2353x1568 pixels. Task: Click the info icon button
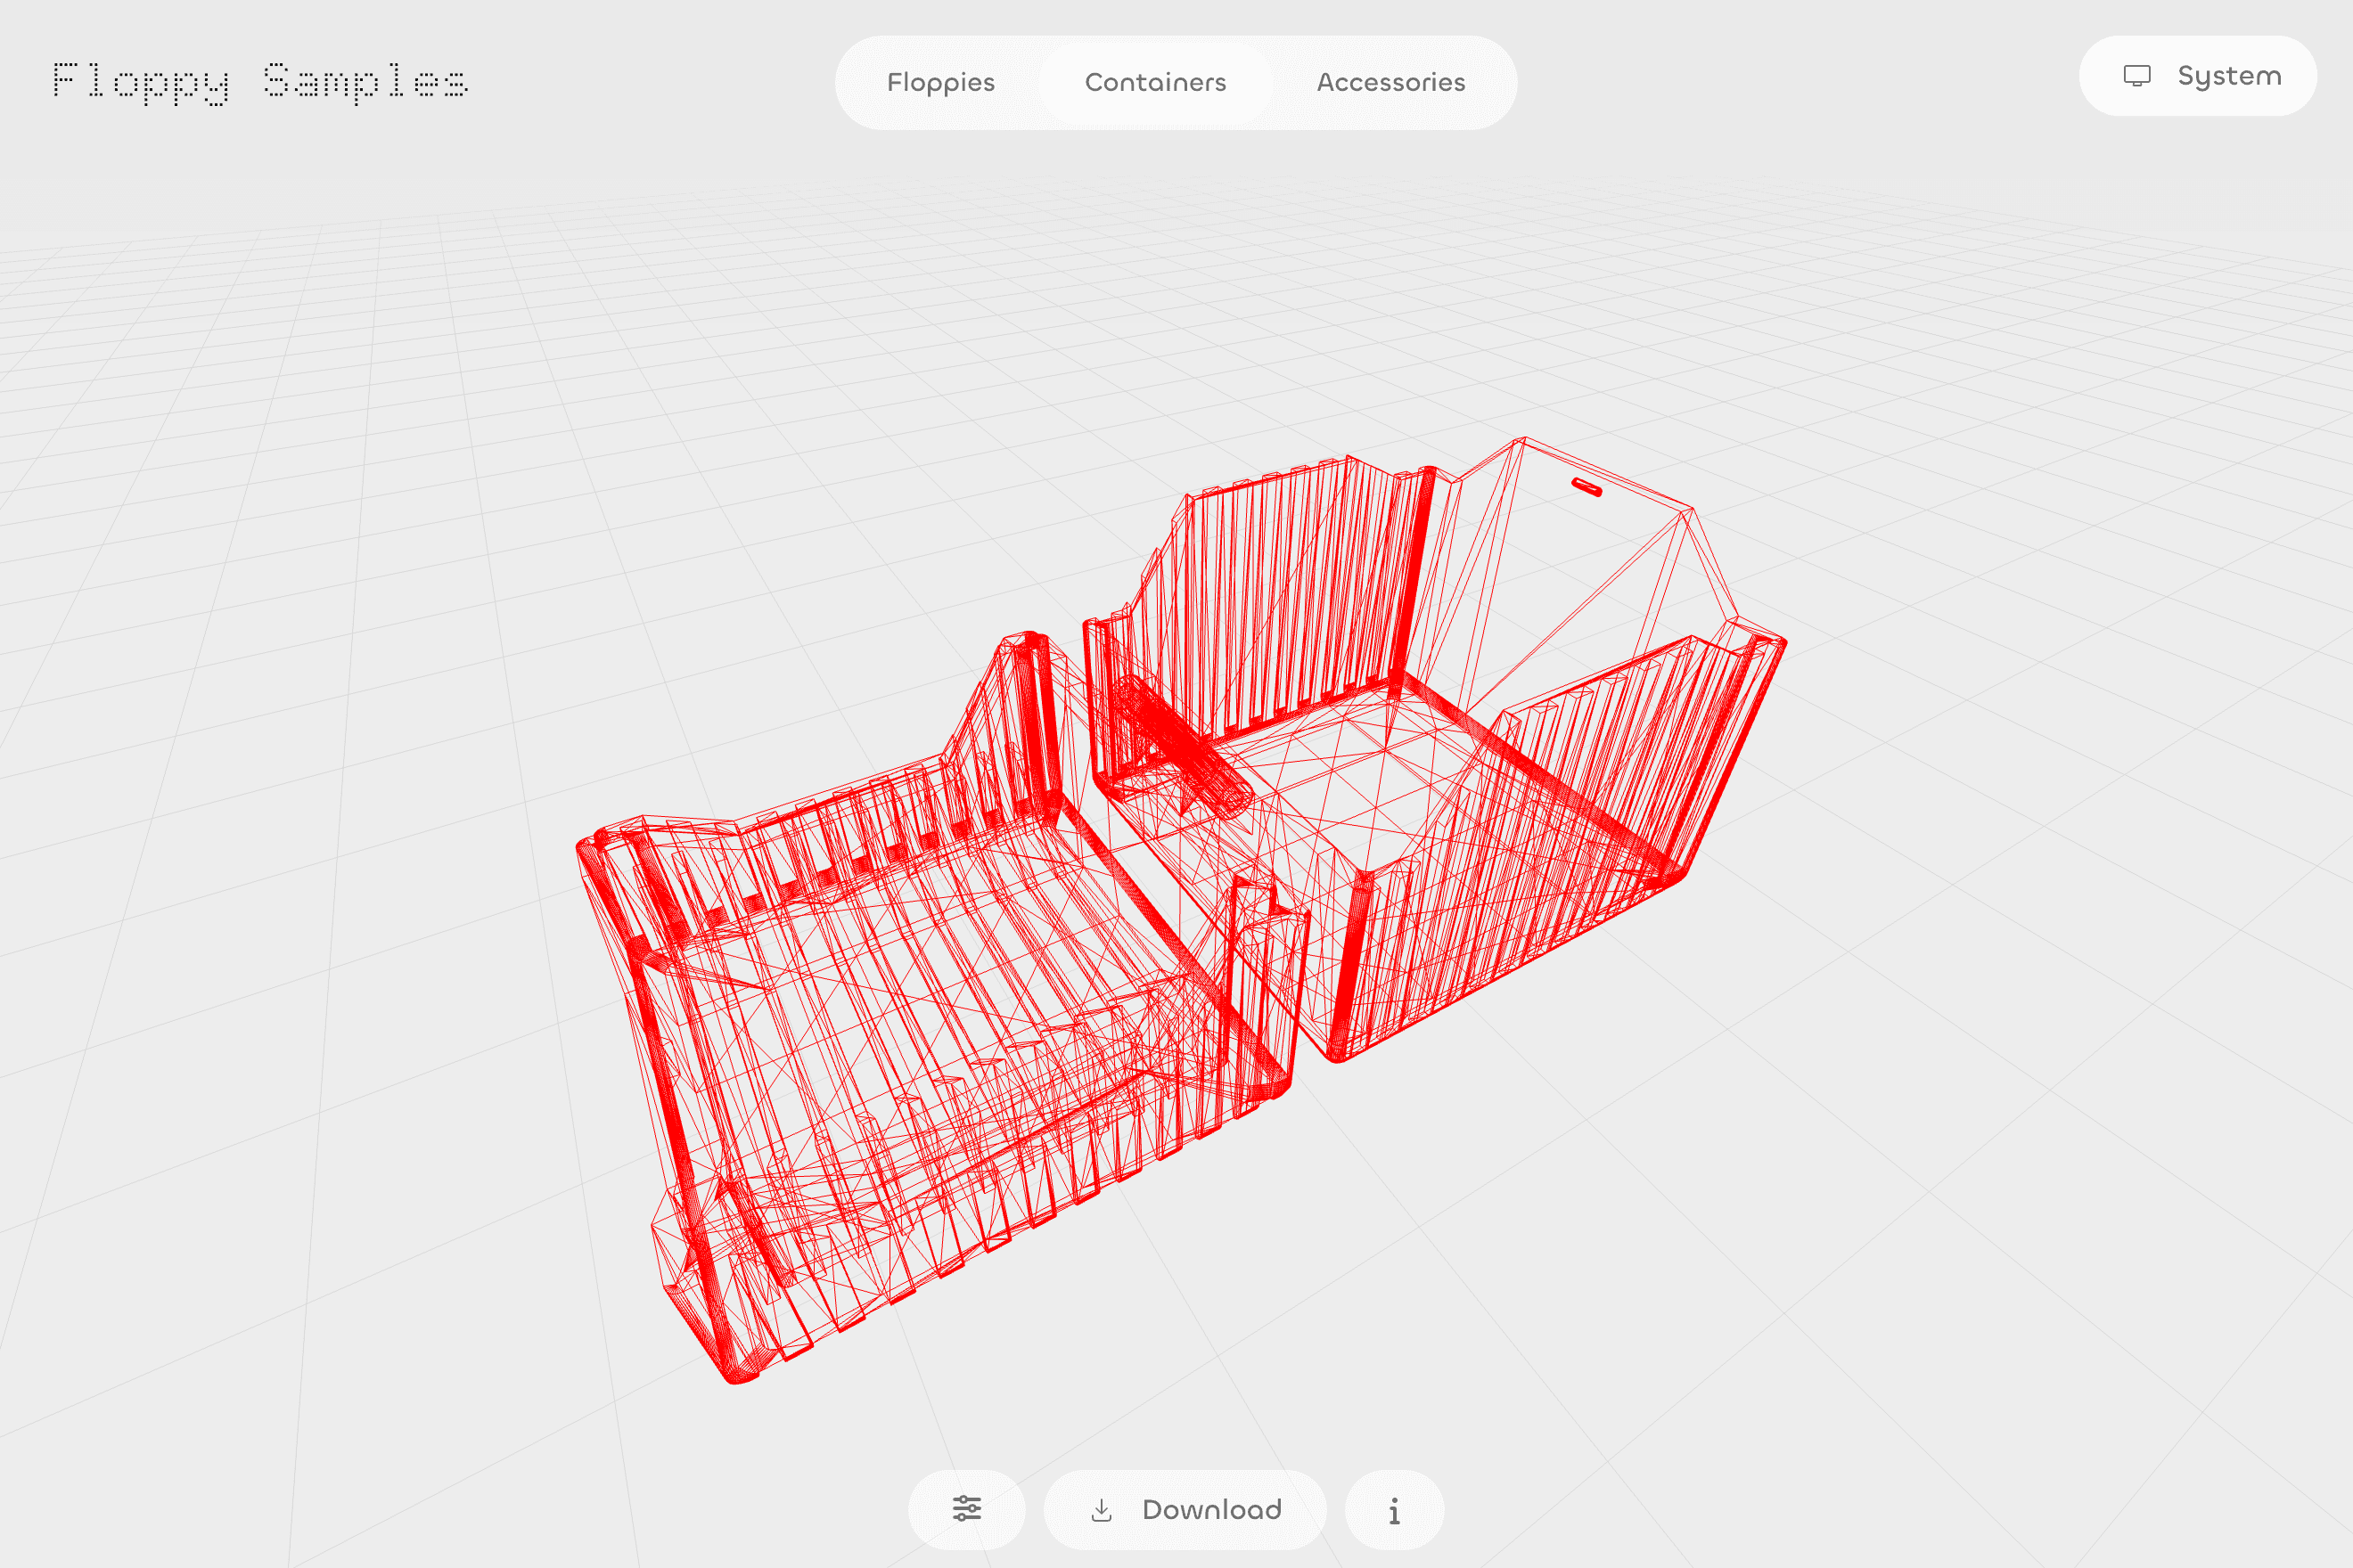tap(1394, 1510)
